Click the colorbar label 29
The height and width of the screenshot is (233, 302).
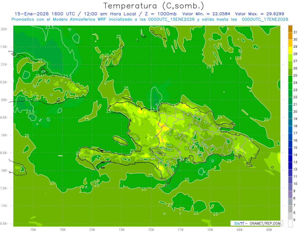295,46
